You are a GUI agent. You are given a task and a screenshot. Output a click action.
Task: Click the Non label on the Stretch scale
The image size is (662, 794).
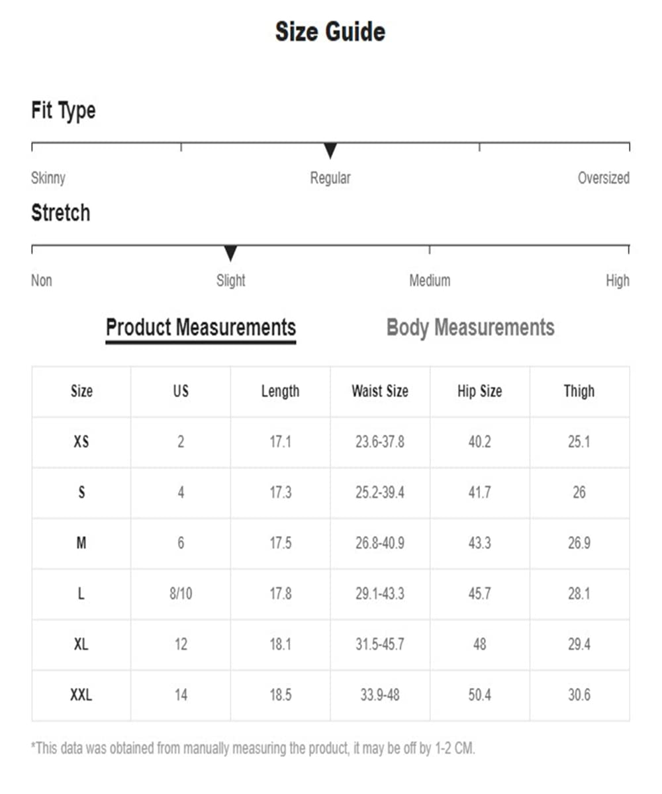[42, 281]
